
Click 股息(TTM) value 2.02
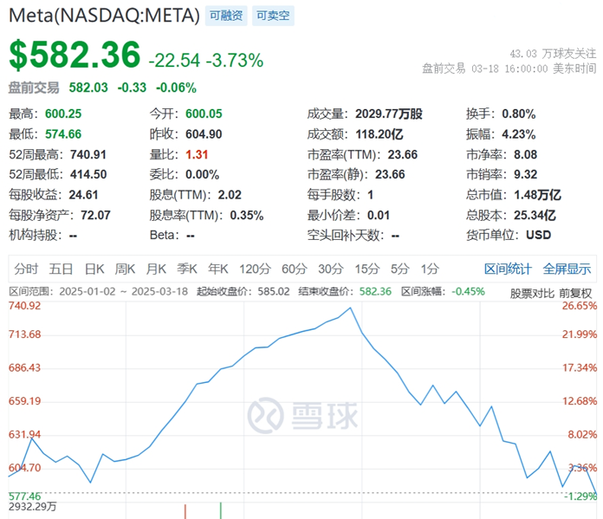(x=230, y=195)
